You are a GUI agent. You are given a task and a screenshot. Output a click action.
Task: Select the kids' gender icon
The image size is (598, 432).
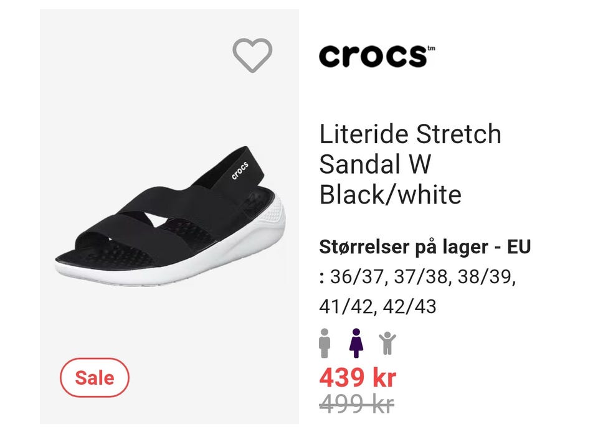(387, 343)
